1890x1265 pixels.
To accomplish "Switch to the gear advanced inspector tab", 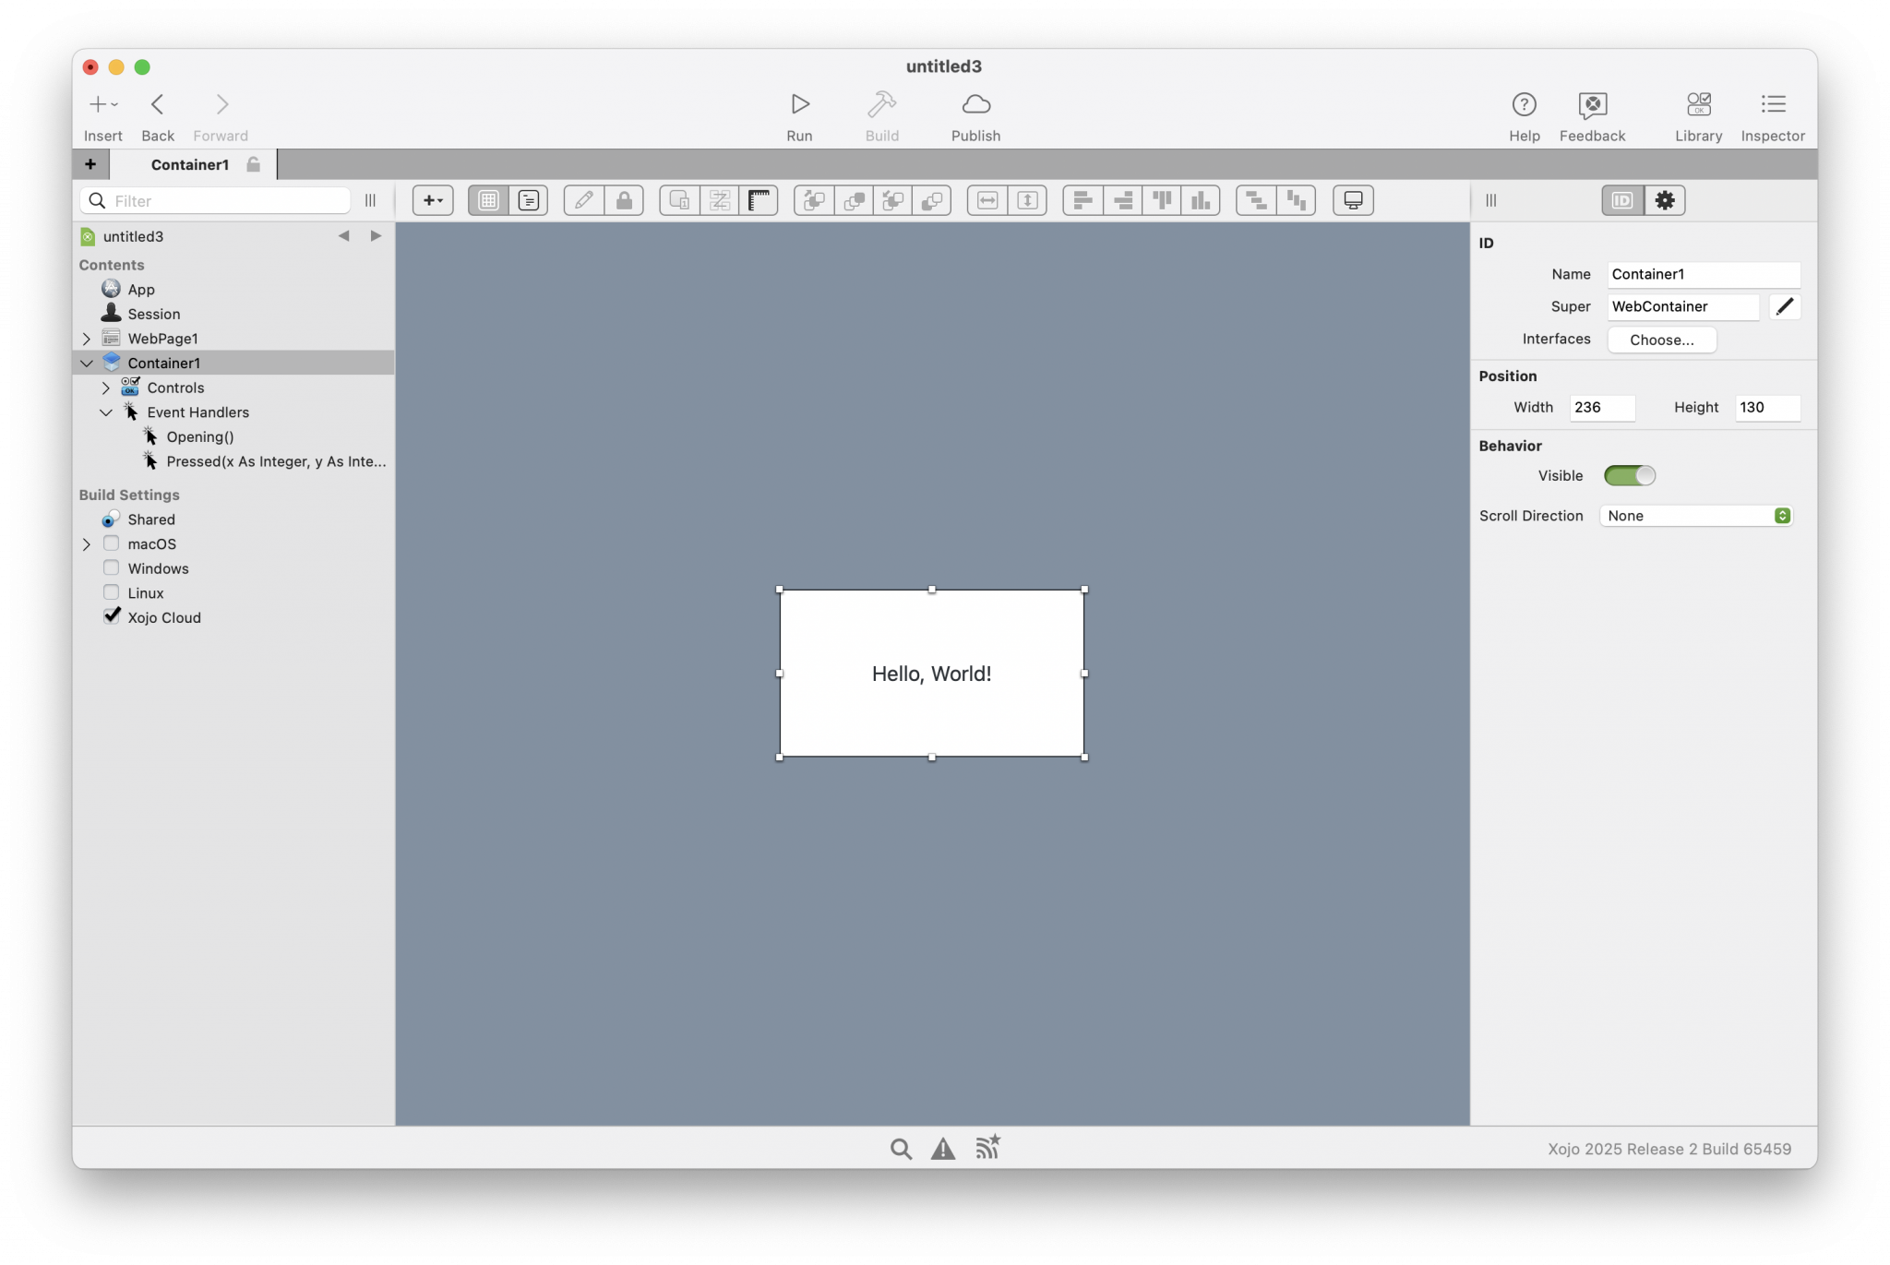I will [x=1665, y=200].
